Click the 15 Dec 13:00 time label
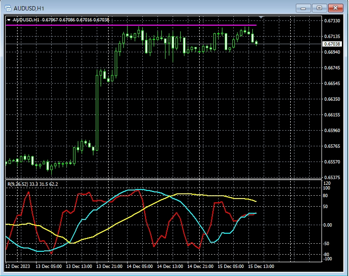The width and height of the screenshot is (349, 276). 262,266
